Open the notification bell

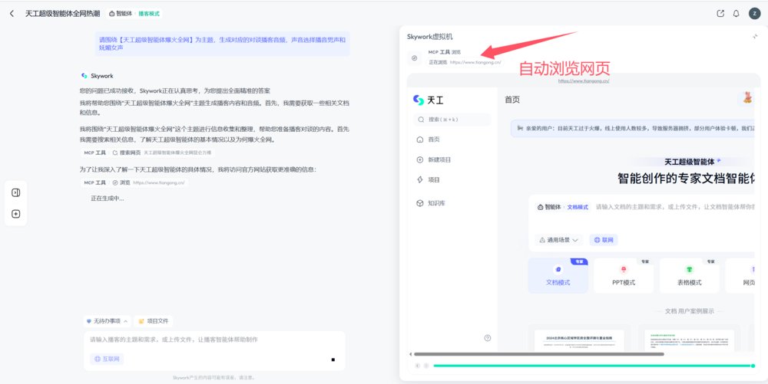[736, 14]
